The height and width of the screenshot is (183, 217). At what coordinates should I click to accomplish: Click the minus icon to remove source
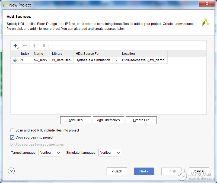coord(25,46)
